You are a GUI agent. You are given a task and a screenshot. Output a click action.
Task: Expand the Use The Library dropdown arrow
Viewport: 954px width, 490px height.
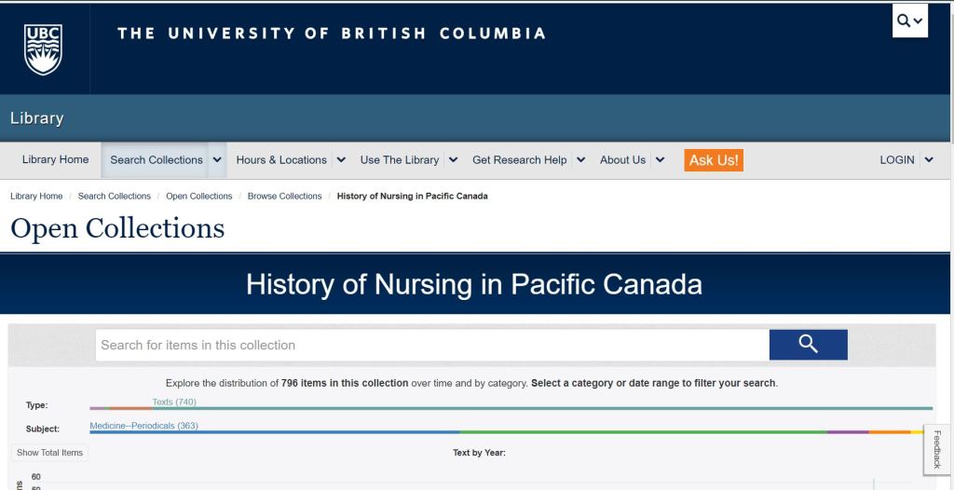tap(453, 160)
